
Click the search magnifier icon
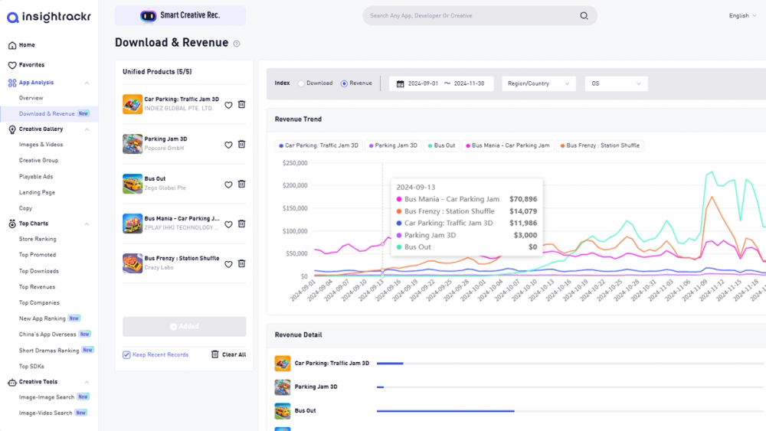[584, 15]
